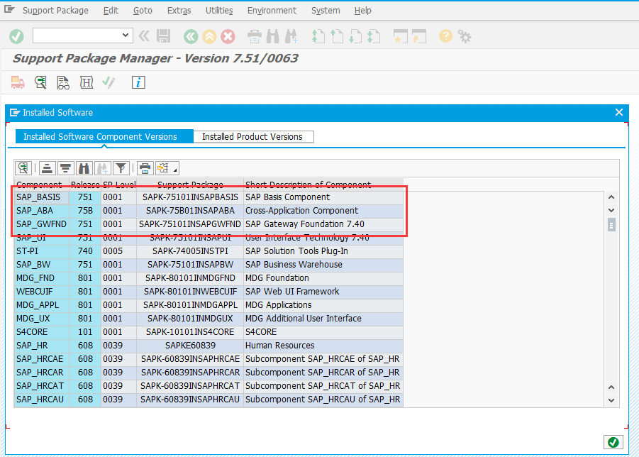Click the Cross-Application Component description cell

click(x=323, y=211)
